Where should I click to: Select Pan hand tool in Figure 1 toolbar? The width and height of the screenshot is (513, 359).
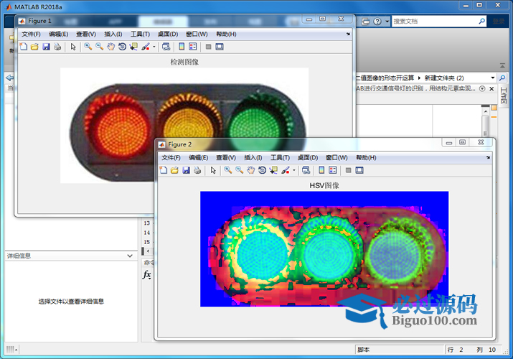[x=111, y=47]
